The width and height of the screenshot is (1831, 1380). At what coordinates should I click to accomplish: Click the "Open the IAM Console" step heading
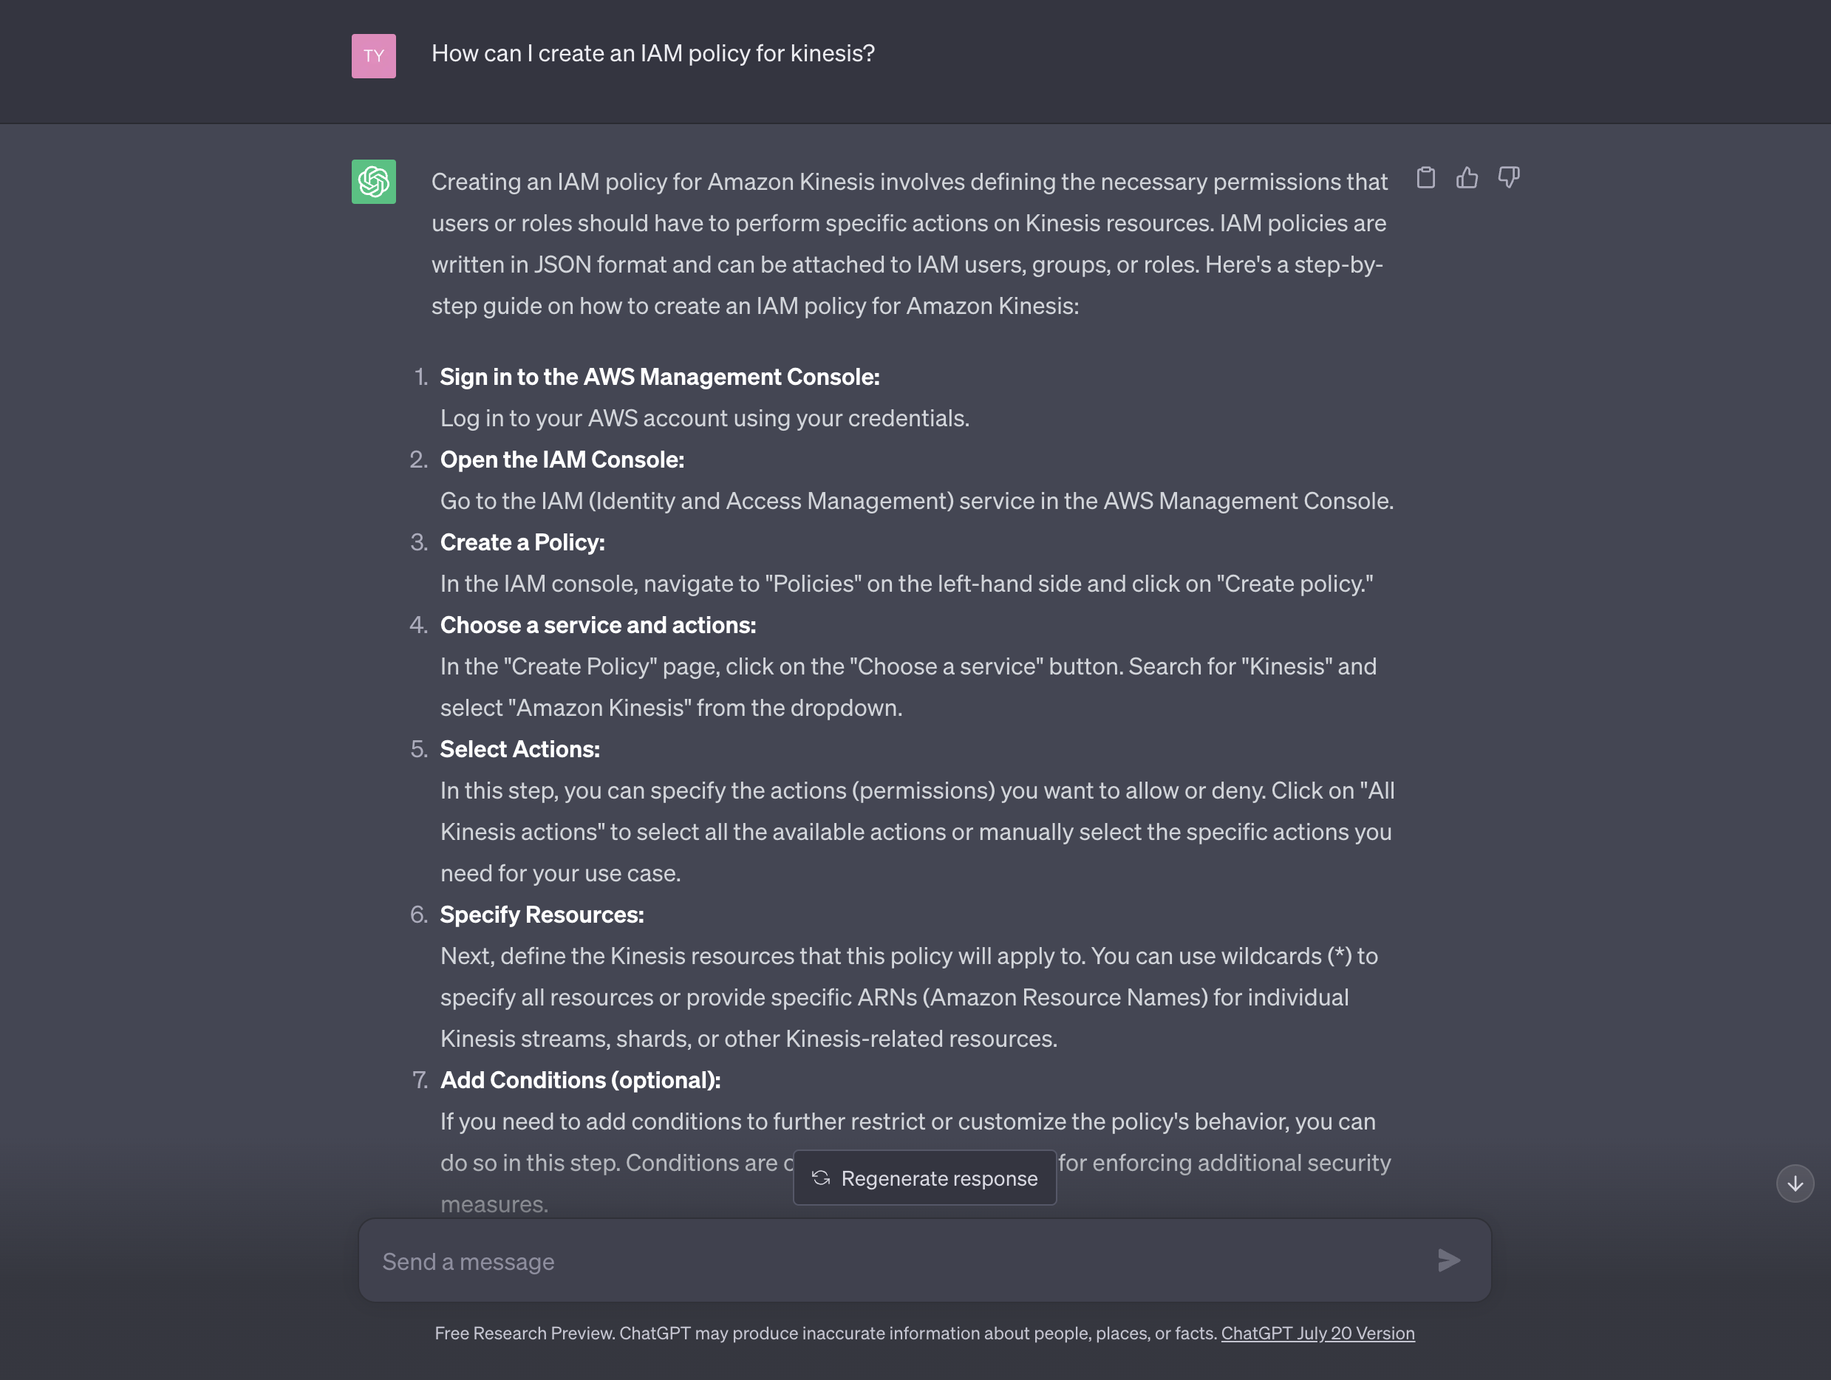[x=562, y=460]
